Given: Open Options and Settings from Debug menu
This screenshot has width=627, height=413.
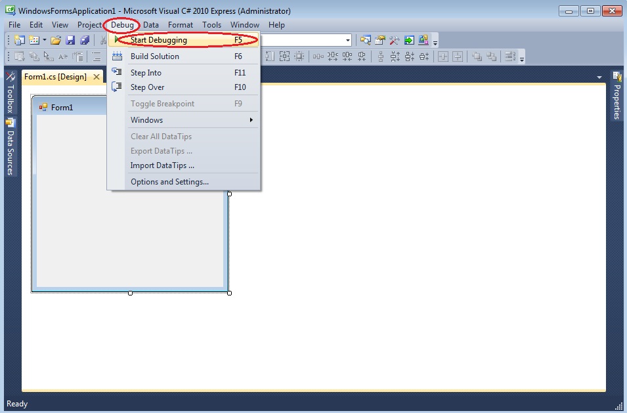Looking at the screenshot, I should click(x=184, y=182).
